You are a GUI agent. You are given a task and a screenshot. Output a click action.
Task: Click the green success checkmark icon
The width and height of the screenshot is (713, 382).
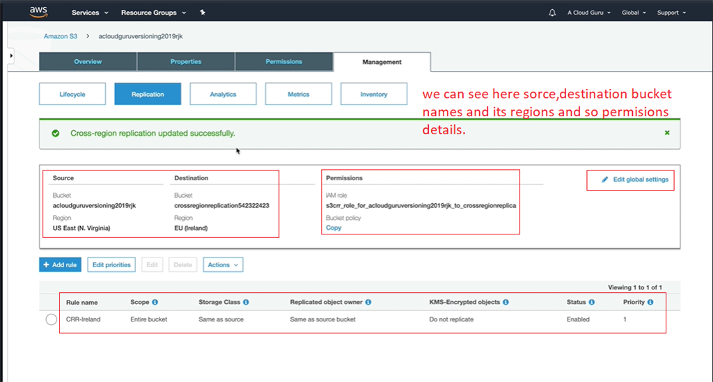point(56,133)
